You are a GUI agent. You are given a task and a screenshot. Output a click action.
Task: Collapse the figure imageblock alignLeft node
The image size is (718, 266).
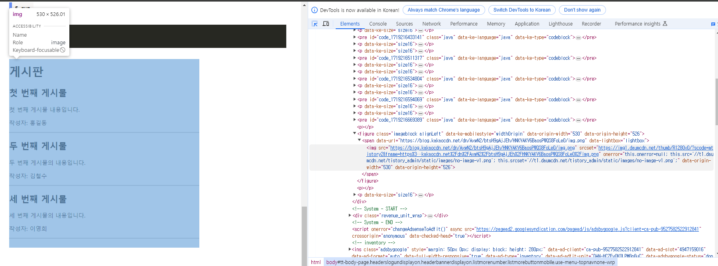(x=355, y=134)
